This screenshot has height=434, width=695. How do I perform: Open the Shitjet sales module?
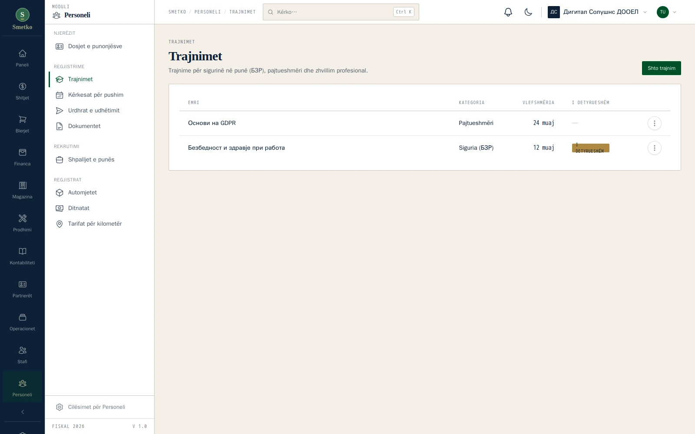pyautogui.click(x=22, y=91)
